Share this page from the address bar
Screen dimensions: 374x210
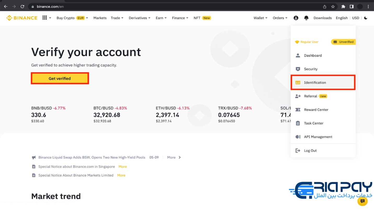point(325,7)
